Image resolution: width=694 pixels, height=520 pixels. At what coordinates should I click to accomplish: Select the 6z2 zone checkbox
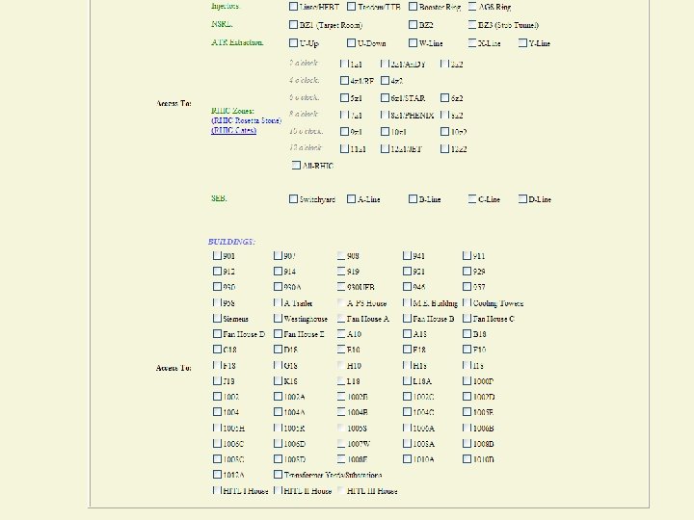[x=444, y=97]
